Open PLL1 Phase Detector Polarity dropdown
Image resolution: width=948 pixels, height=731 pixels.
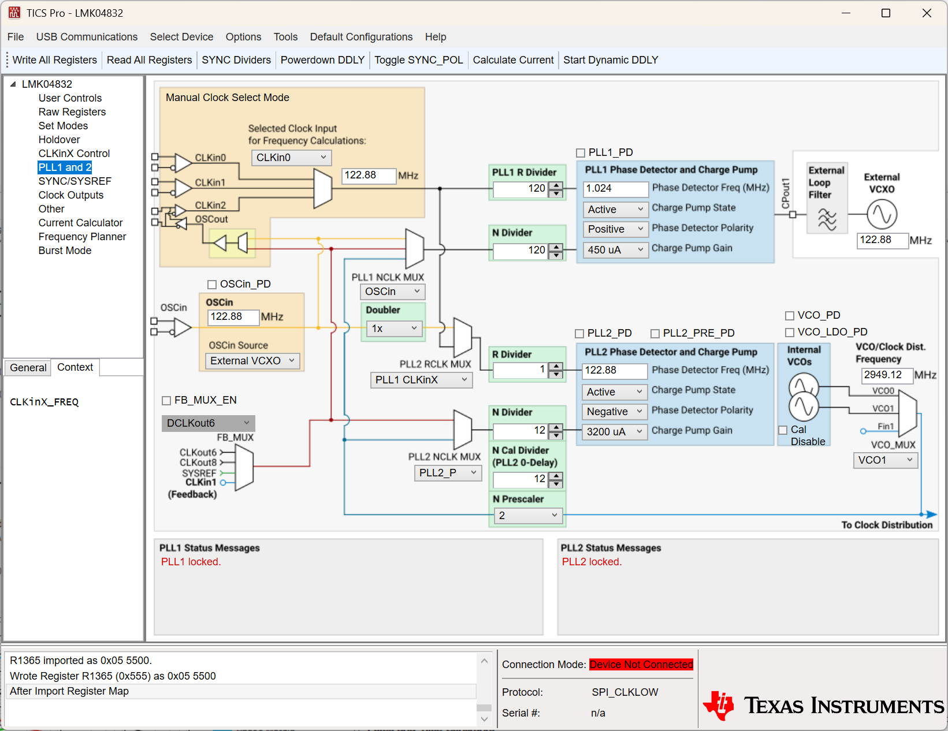(x=615, y=229)
